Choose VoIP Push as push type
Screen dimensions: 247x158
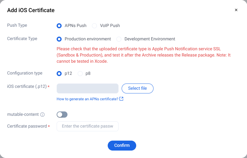tap(94, 26)
